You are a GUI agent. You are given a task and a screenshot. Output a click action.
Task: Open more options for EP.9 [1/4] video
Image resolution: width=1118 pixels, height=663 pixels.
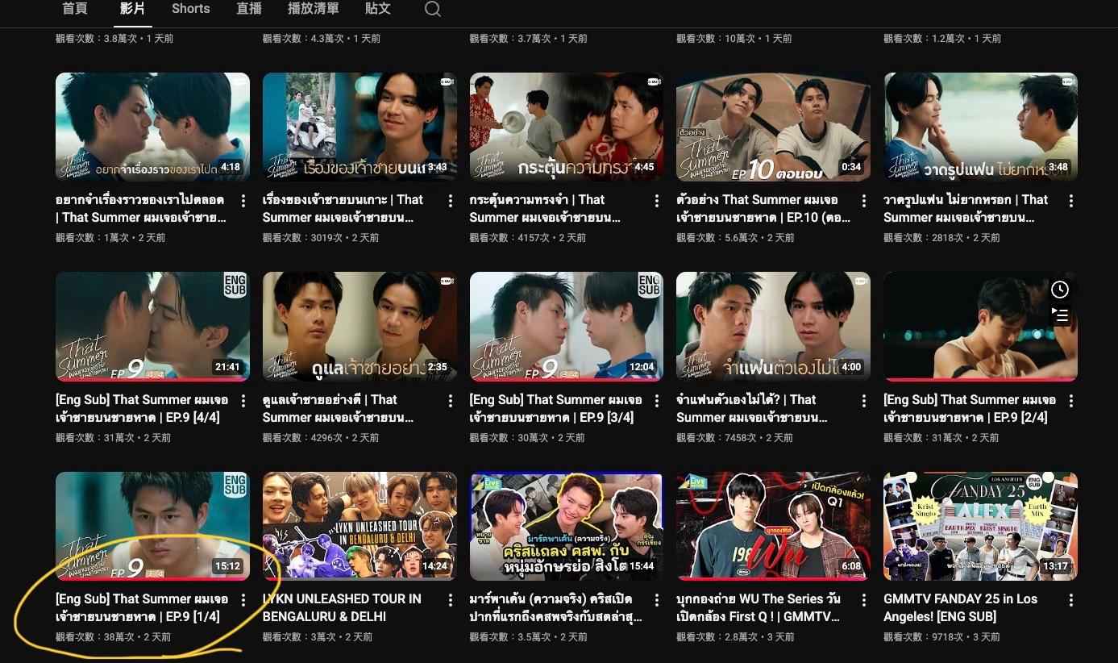(243, 600)
